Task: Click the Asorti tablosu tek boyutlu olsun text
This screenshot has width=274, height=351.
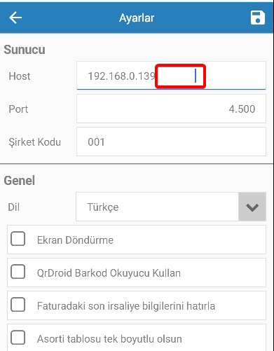Action: click(x=109, y=339)
